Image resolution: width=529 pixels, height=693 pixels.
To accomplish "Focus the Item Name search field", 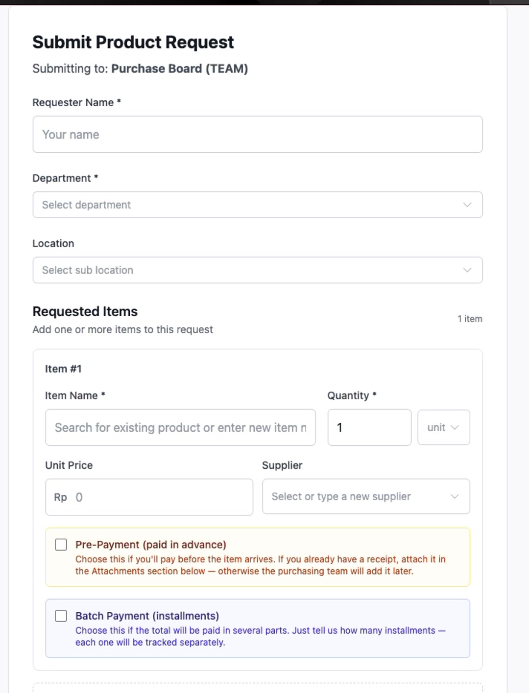I will [180, 427].
